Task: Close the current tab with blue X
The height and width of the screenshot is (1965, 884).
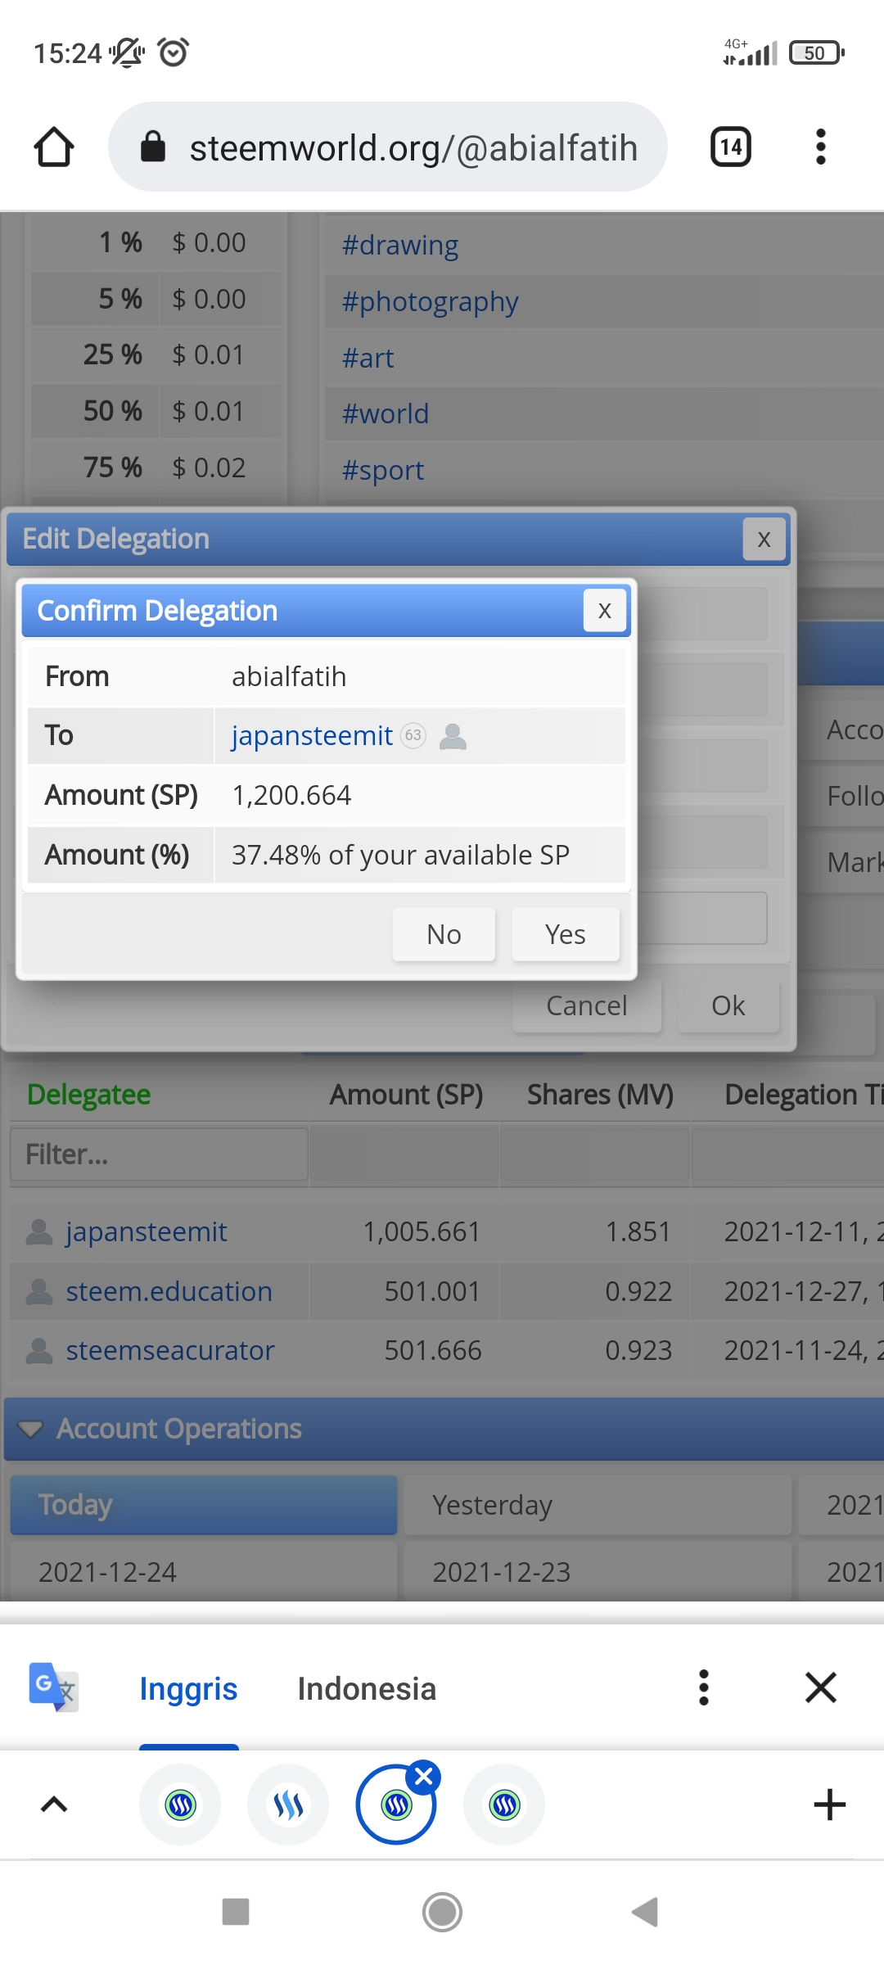Action: 424,1776
